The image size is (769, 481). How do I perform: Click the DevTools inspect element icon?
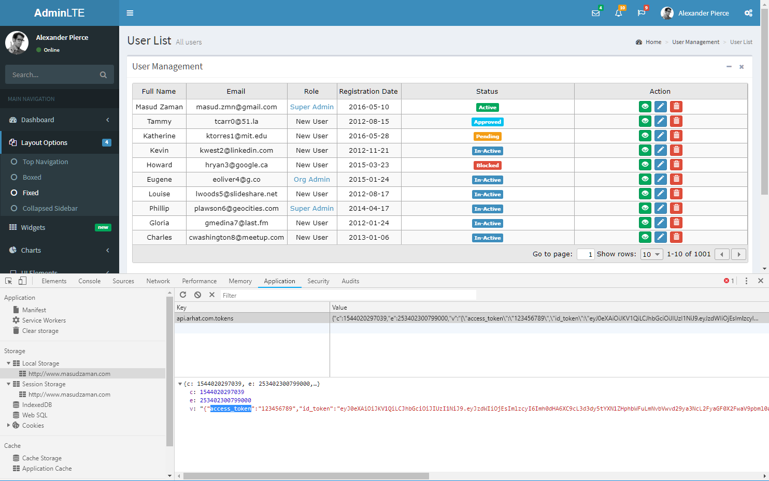click(9, 281)
